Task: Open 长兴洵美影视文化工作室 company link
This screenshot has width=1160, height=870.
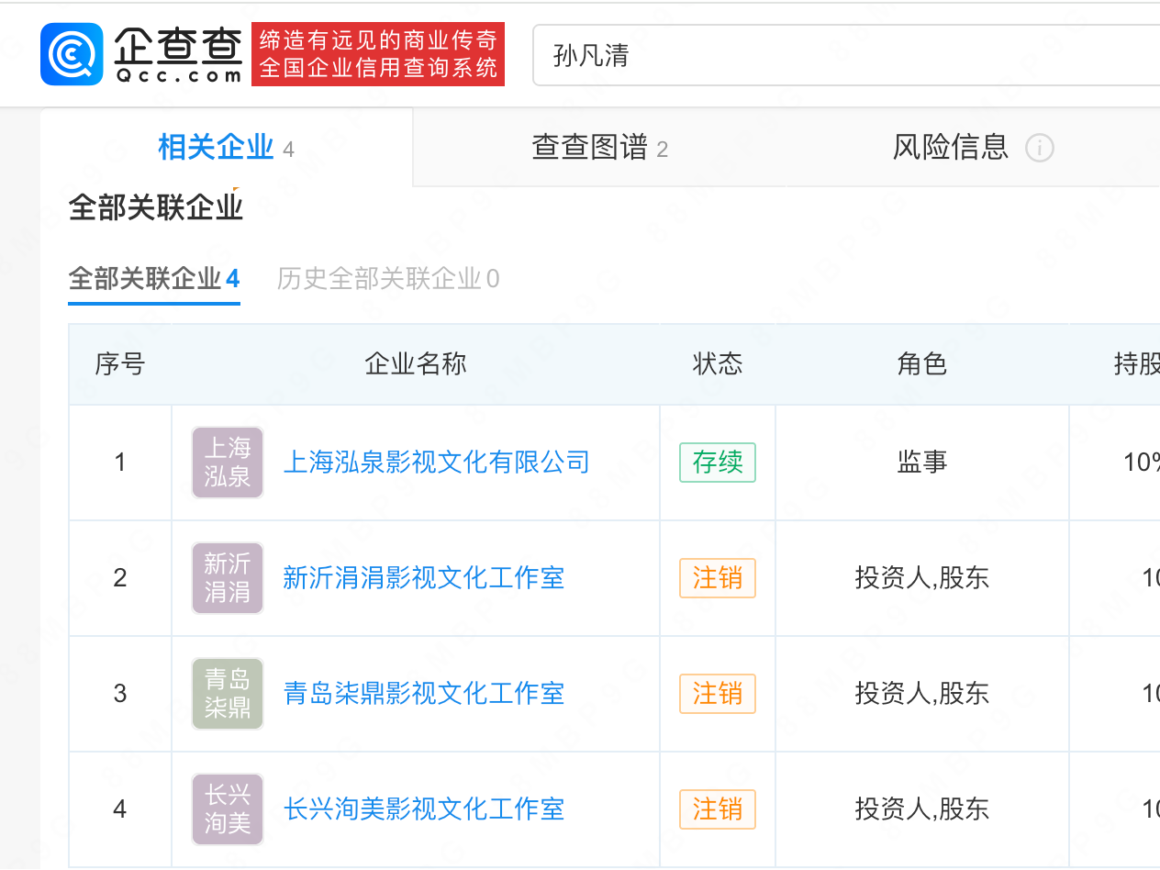Action: tap(423, 809)
